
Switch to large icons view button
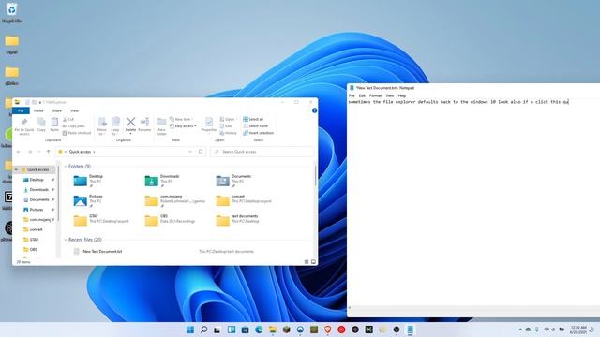point(313,262)
